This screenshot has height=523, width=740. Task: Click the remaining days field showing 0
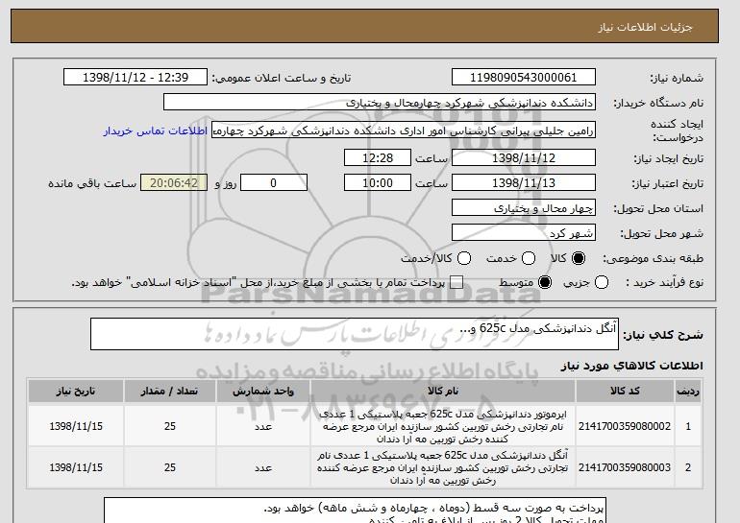pos(274,183)
